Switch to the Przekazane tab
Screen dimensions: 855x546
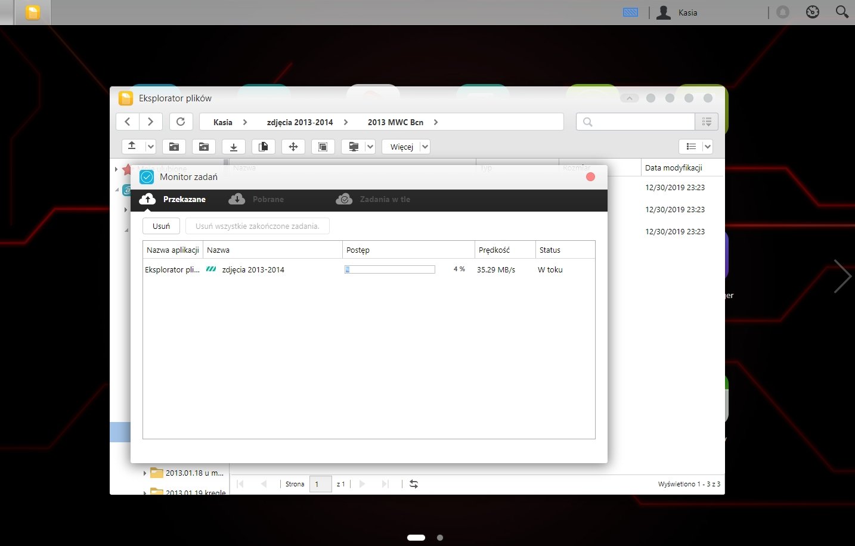point(173,199)
